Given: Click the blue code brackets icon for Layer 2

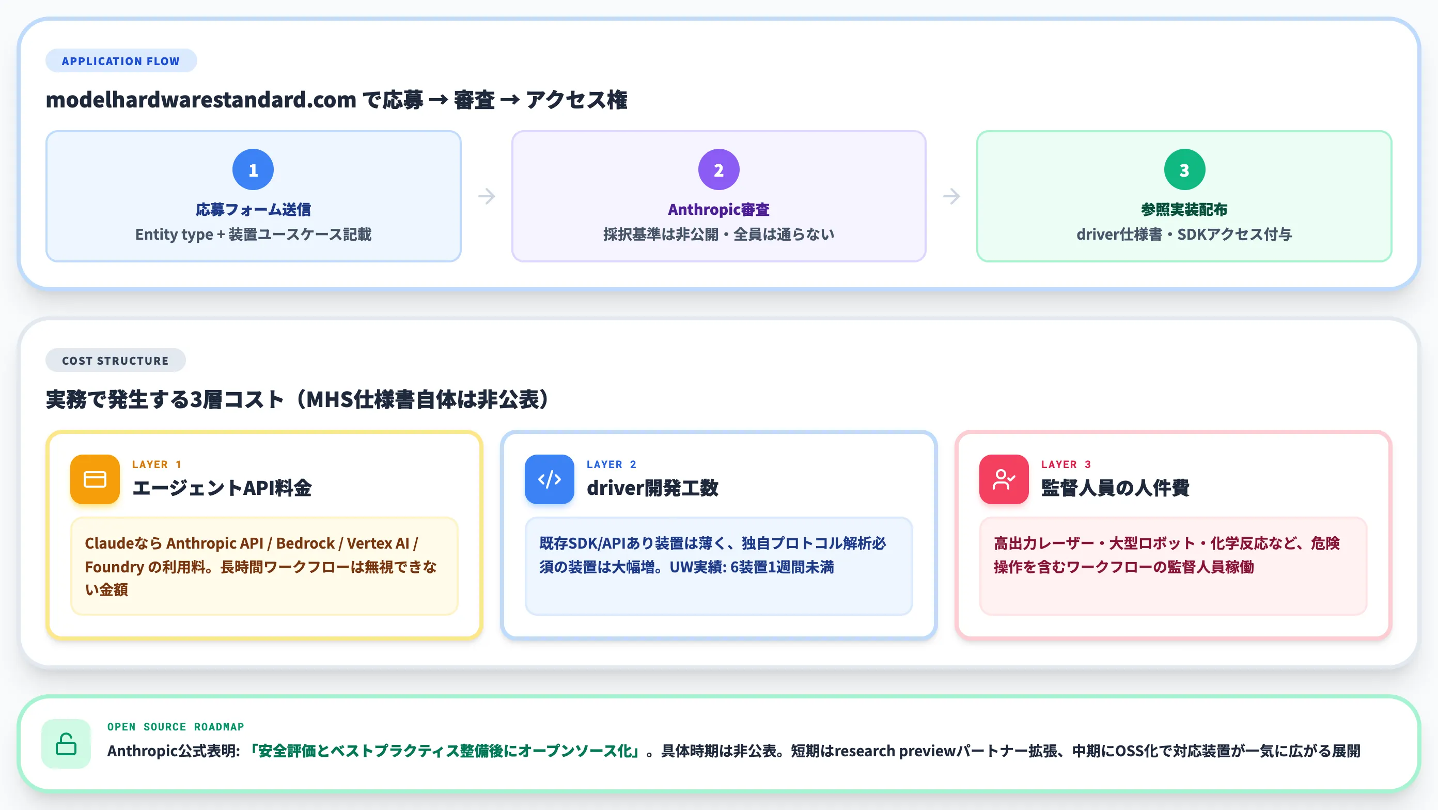Looking at the screenshot, I should point(549,479).
